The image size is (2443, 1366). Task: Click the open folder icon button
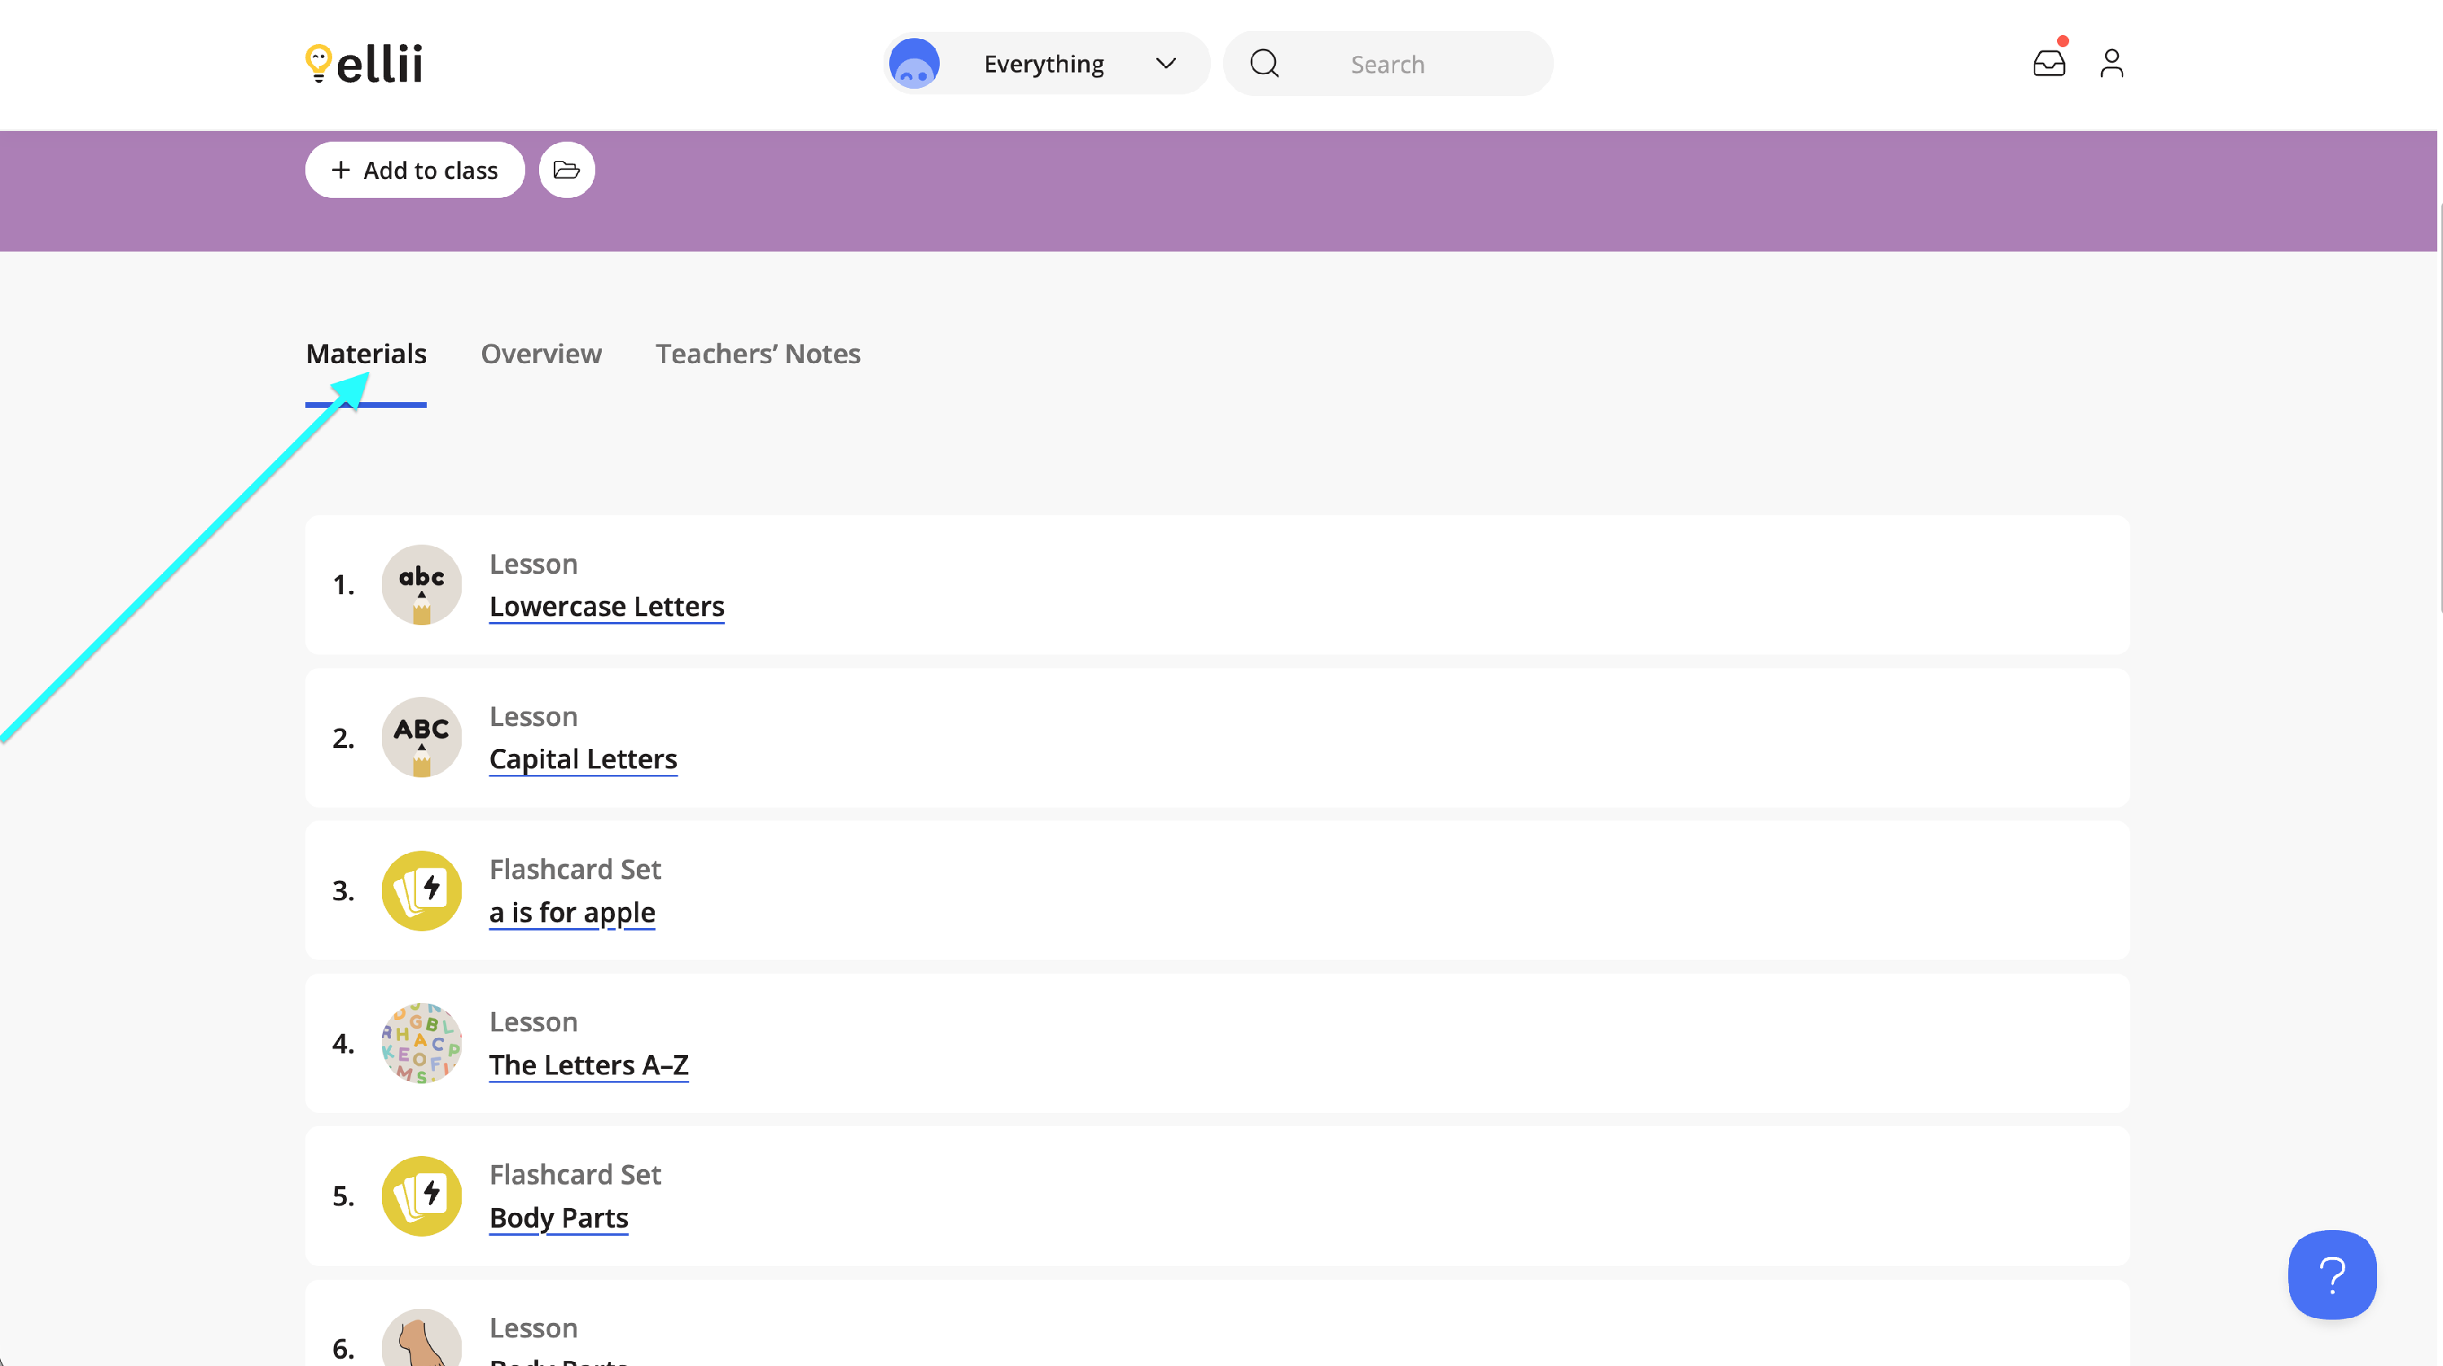[566, 169]
